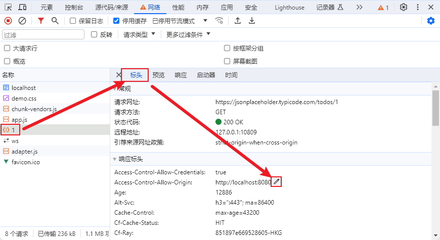The width and height of the screenshot is (440, 240).
Task: Click the 200 OK status value
Action: (x=230, y=122)
